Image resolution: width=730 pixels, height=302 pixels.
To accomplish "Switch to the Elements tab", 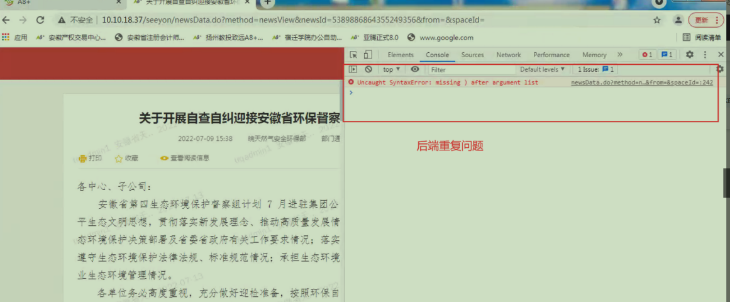I will click(x=401, y=55).
